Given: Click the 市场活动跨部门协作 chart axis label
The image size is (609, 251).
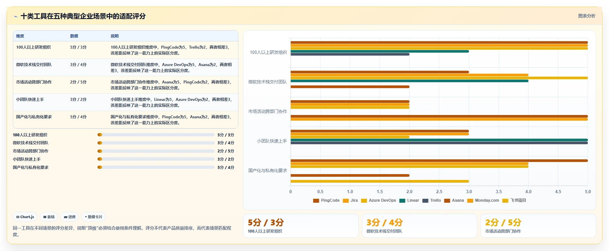Looking at the screenshot, I should pyautogui.click(x=268, y=112).
